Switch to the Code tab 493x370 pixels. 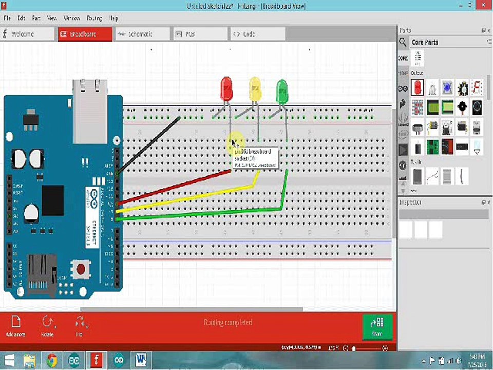point(258,34)
